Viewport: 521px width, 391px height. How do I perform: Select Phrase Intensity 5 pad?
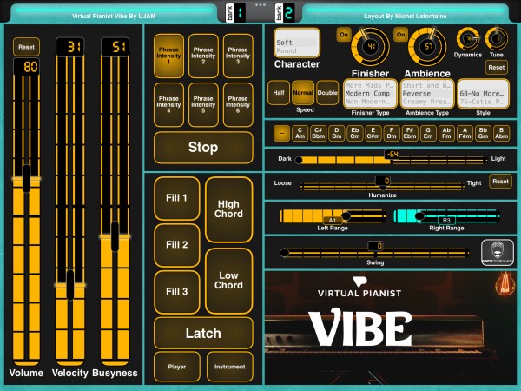[x=203, y=105]
